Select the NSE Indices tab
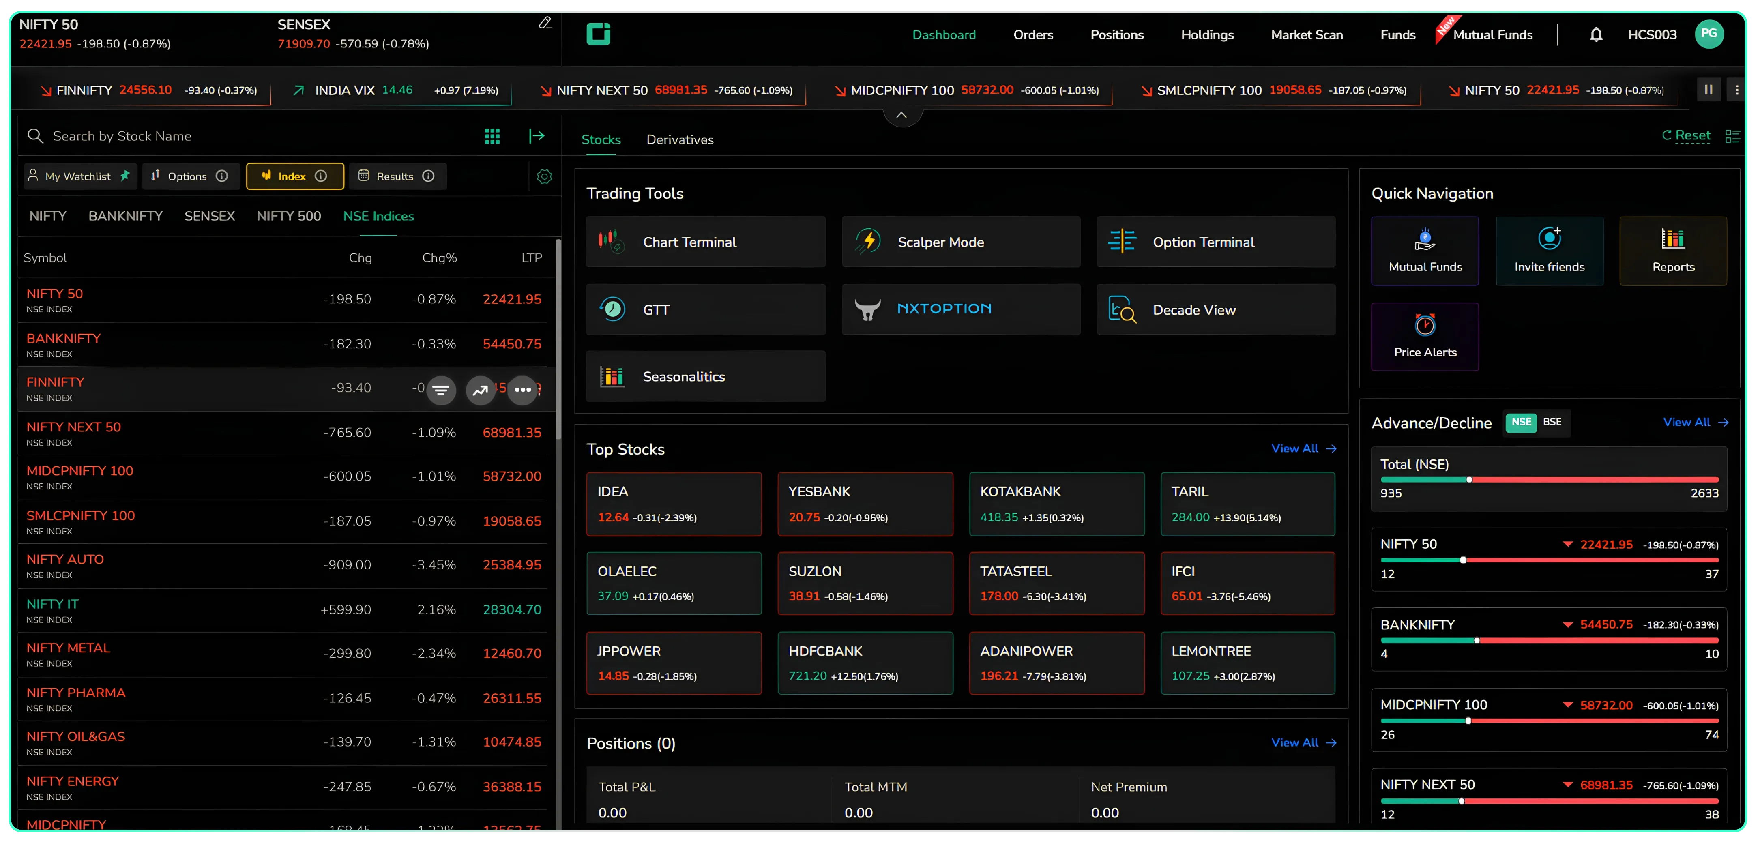This screenshot has height=841, width=1760. [378, 216]
